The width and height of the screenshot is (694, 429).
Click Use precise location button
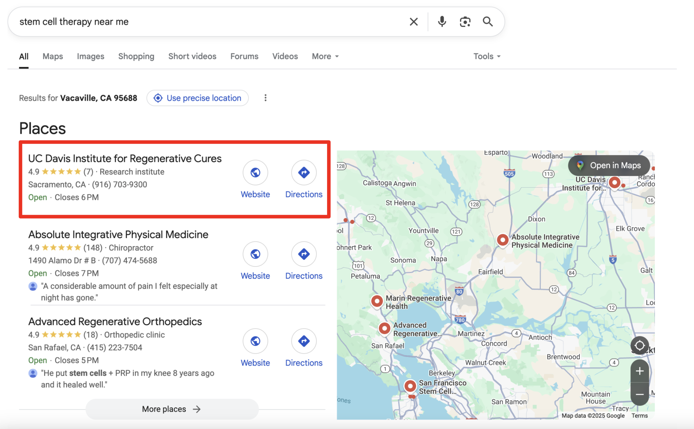tap(197, 98)
